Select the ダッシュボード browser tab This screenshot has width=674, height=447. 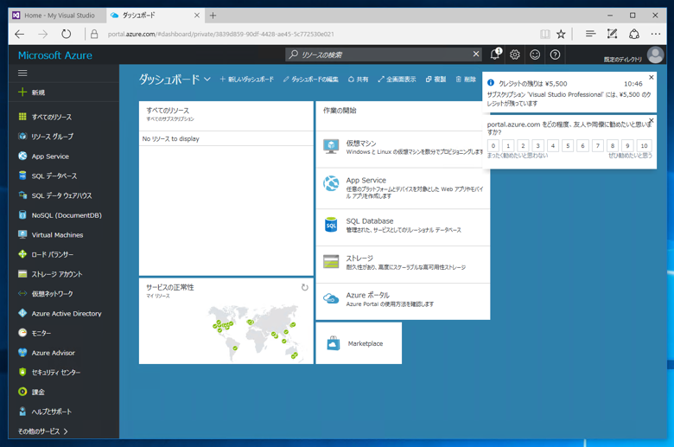(155, 16)
